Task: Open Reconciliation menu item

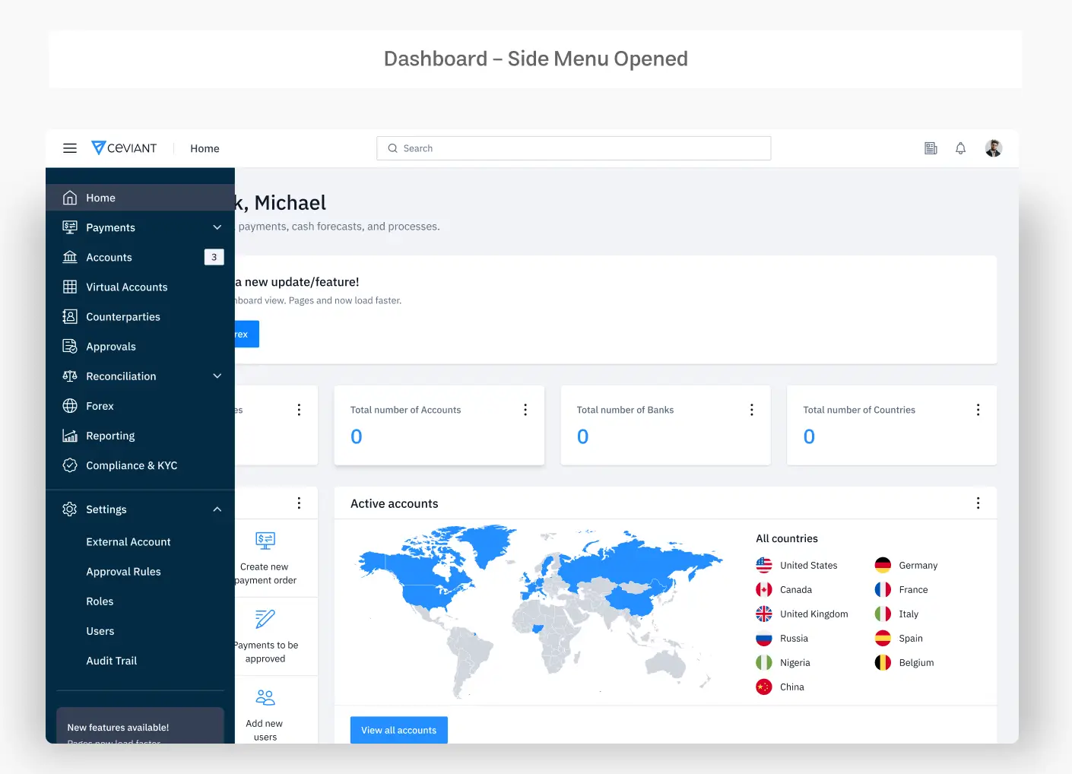Action: (140, 376)
